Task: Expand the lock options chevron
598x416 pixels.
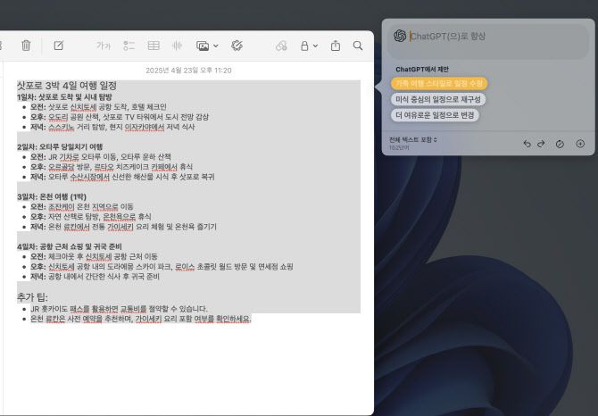Action: (x=315, y=46)
